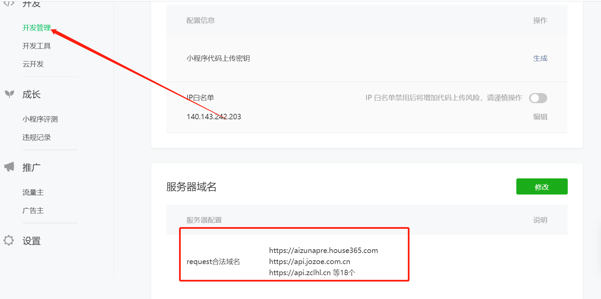
Task: Open 违规记录 sidebar item
Action: (36, 137)
